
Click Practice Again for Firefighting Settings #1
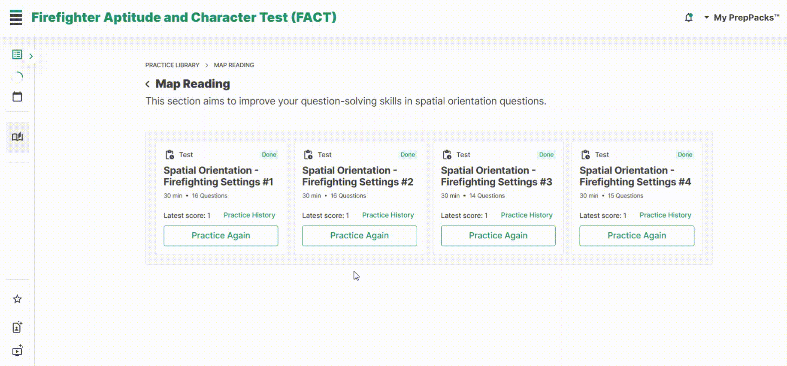[221, 236]
